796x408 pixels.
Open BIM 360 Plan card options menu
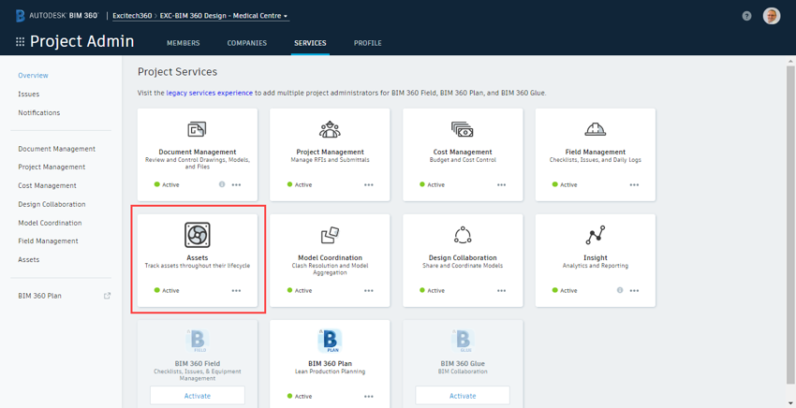tap(369, 397)
